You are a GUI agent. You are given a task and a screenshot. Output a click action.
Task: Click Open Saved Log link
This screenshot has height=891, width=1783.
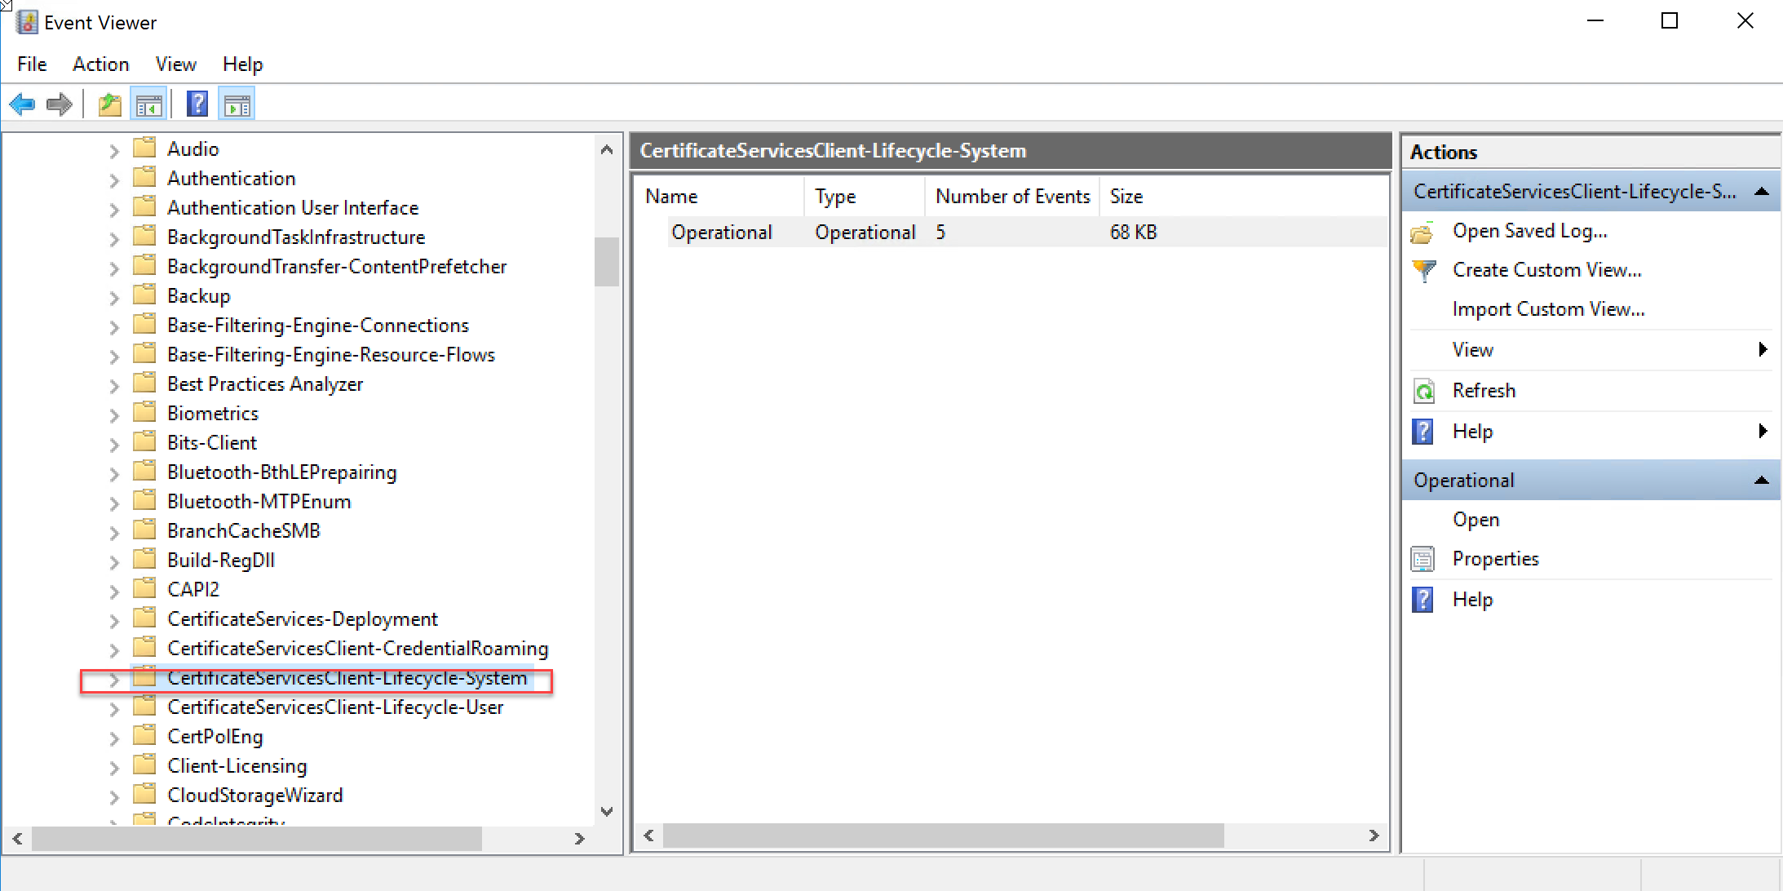point(1529,231)
